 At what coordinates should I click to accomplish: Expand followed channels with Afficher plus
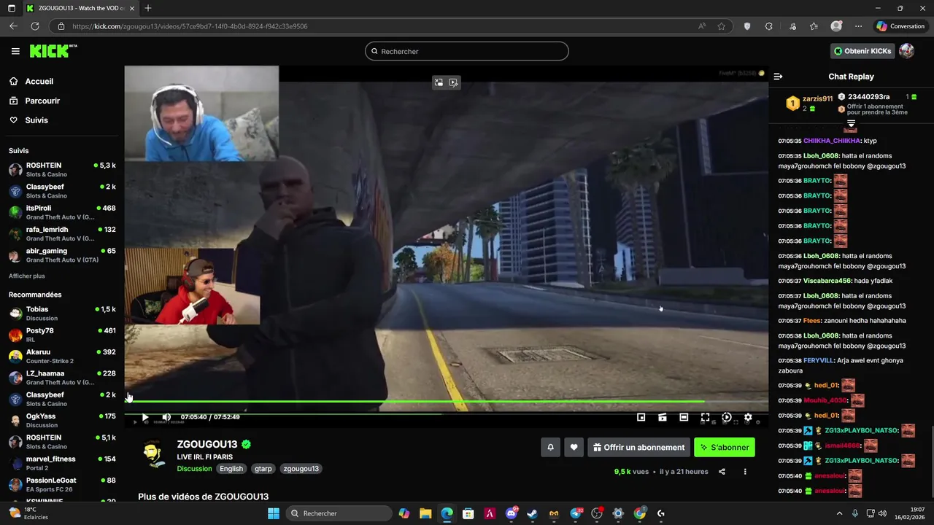pos(27,276)
